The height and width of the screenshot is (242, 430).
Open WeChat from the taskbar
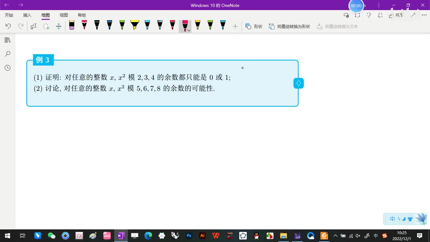click(x=51, y=236)
